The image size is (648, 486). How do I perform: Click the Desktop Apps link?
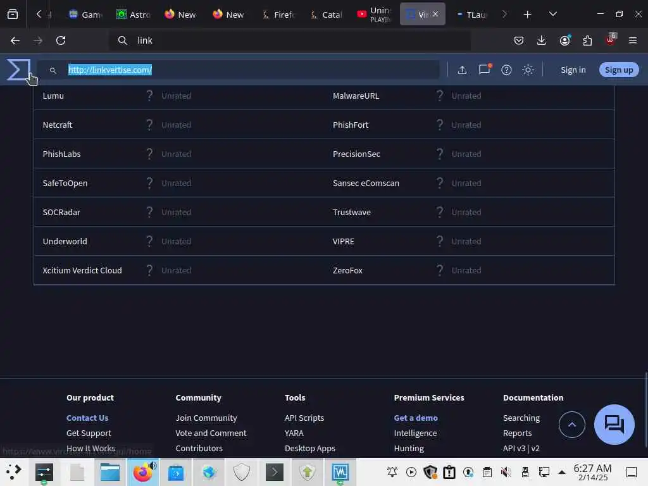[x=309, y=448]
